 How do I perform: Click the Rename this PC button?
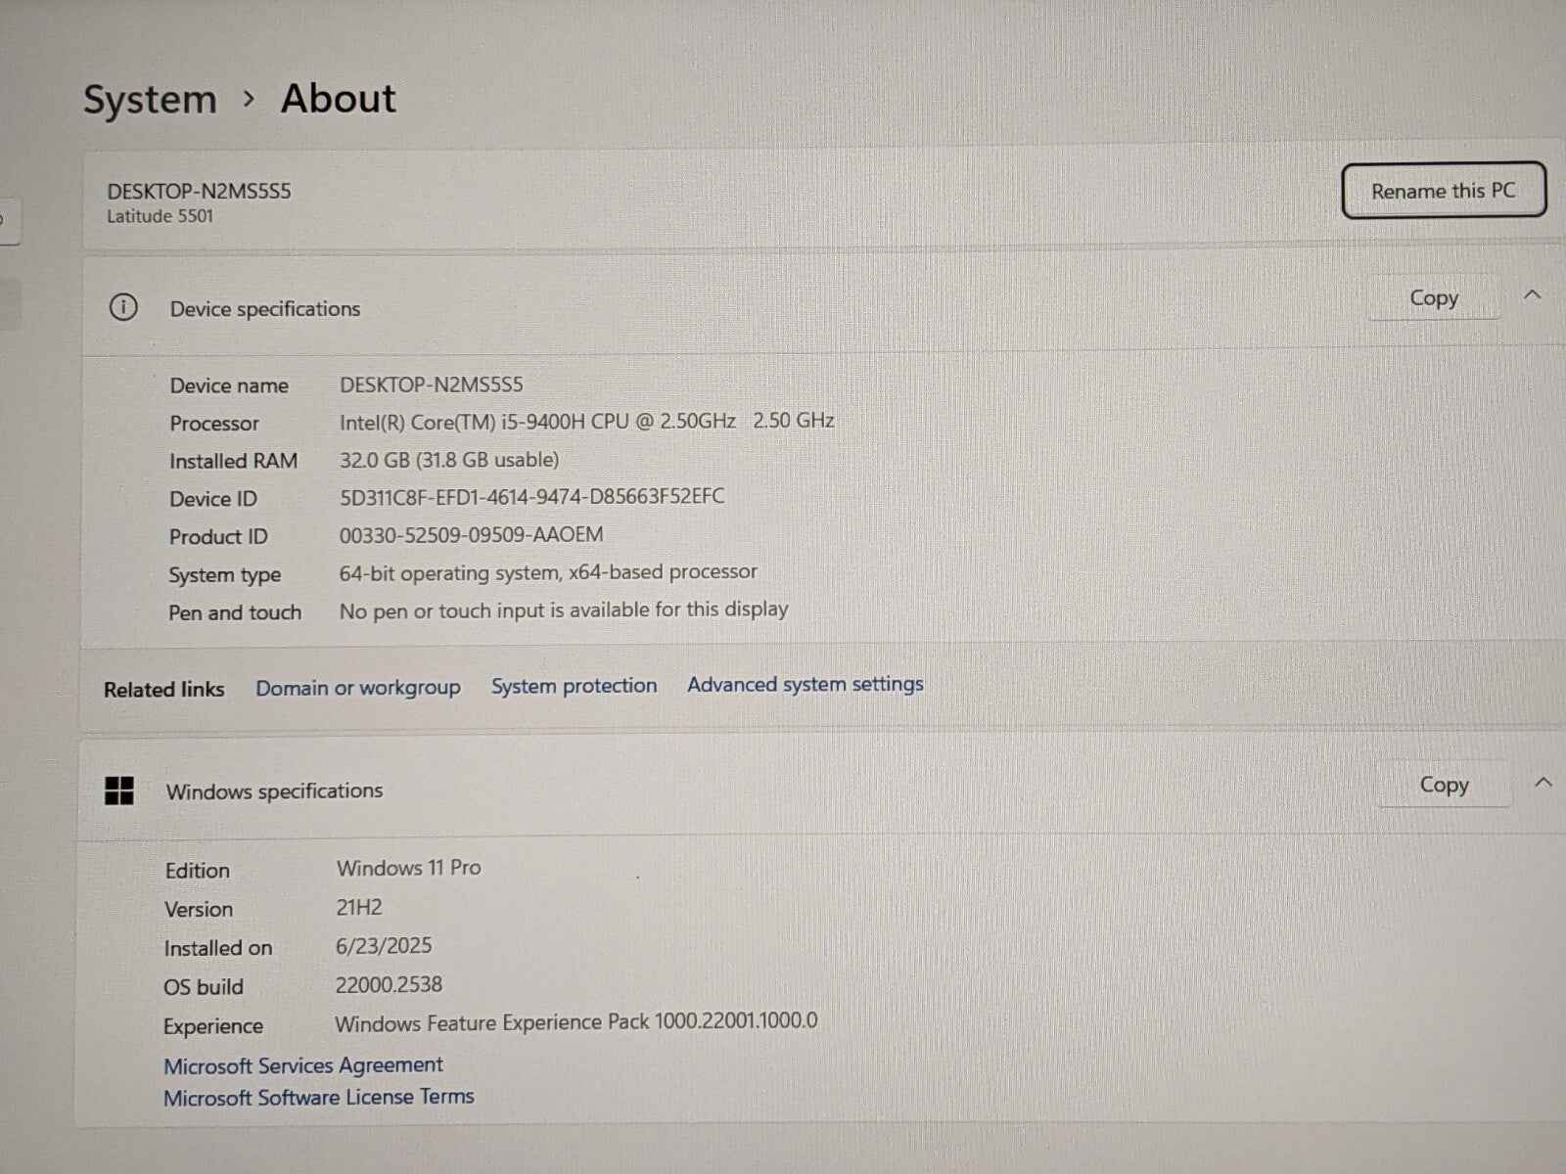tap(1445, 190)
